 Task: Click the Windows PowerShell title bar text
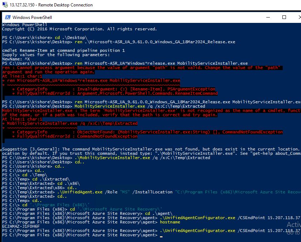point(32,17)
